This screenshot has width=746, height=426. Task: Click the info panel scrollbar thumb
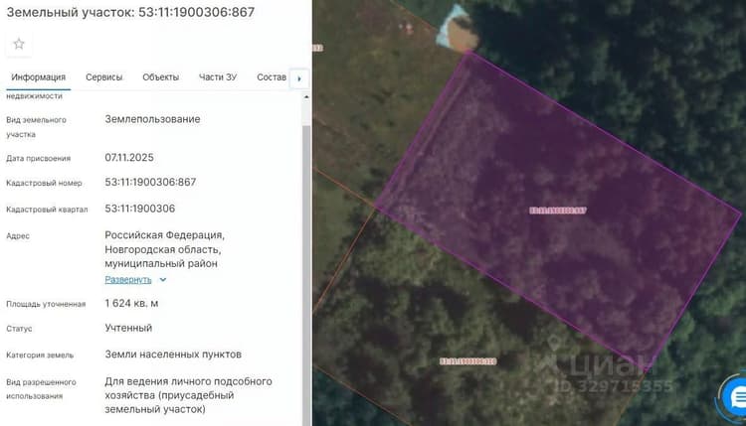(306, 275)
